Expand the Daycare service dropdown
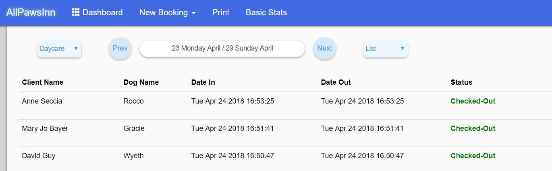 (x=59, y=49)
